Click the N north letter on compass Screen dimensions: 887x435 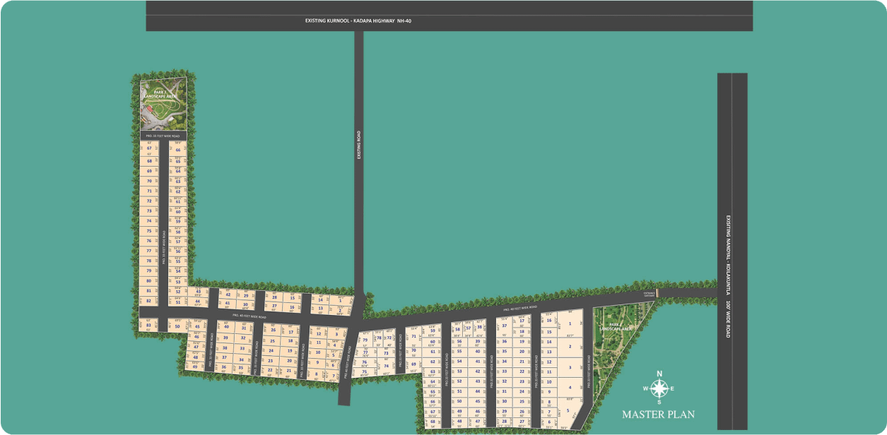tap(659, 374)
